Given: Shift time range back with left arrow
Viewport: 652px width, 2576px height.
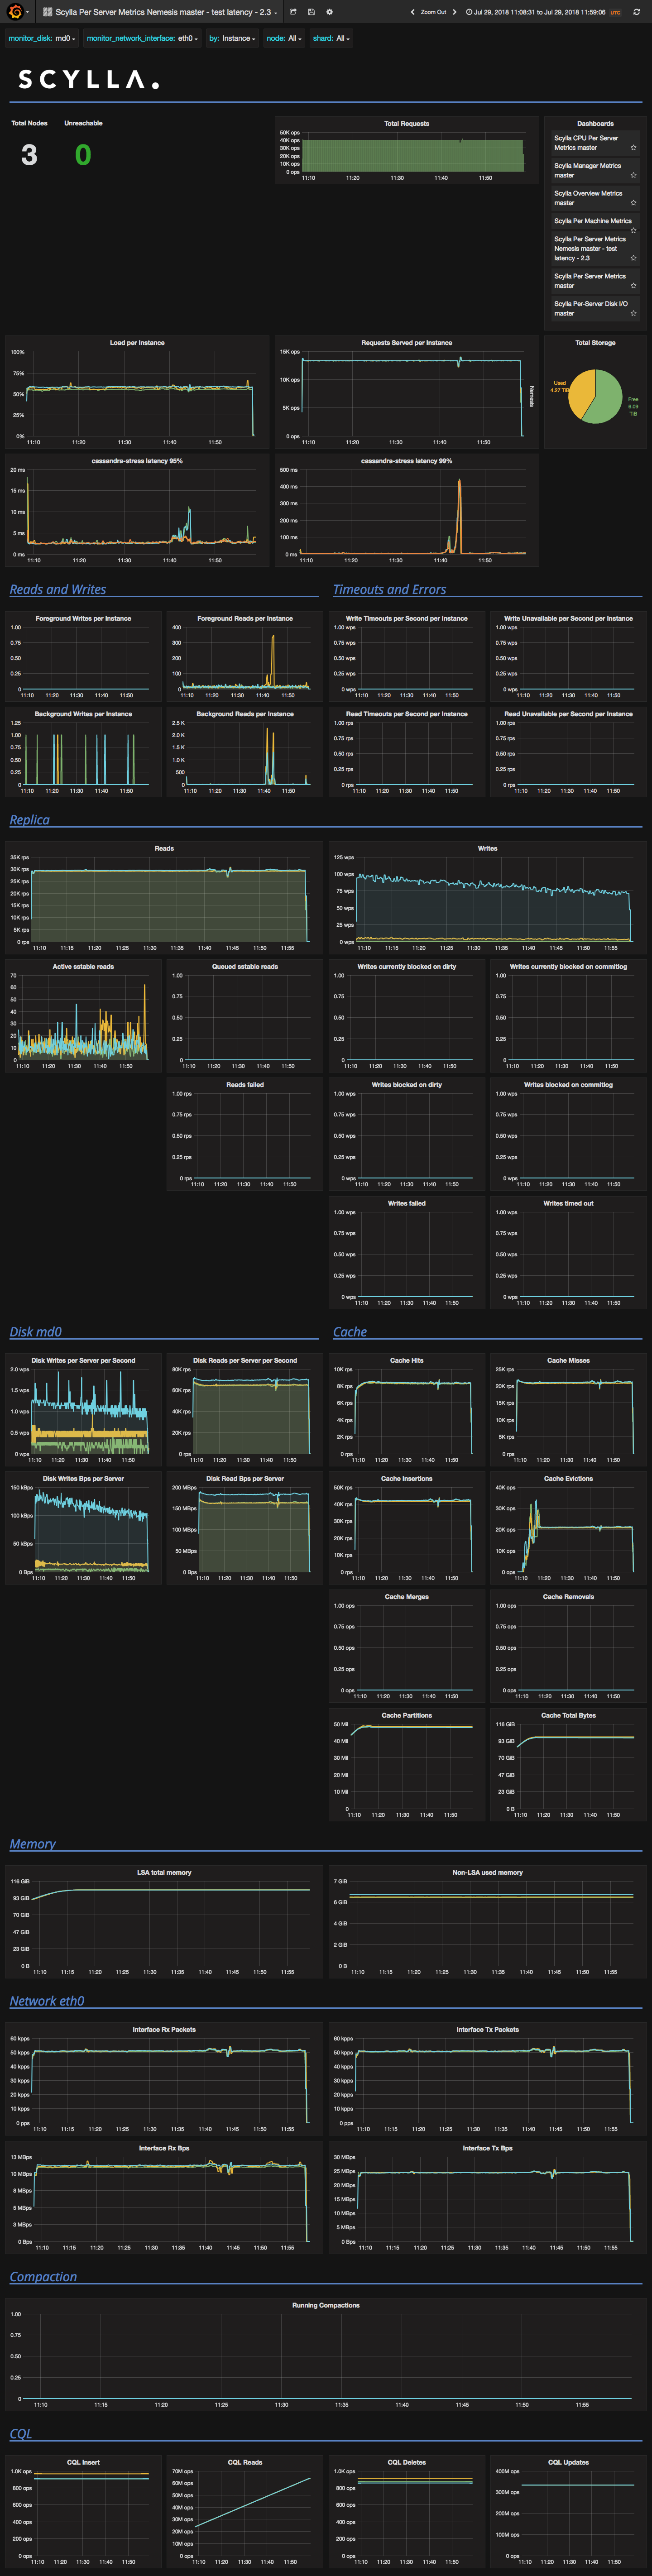Looking at the screenshot, I should click(x=413, y=12).
